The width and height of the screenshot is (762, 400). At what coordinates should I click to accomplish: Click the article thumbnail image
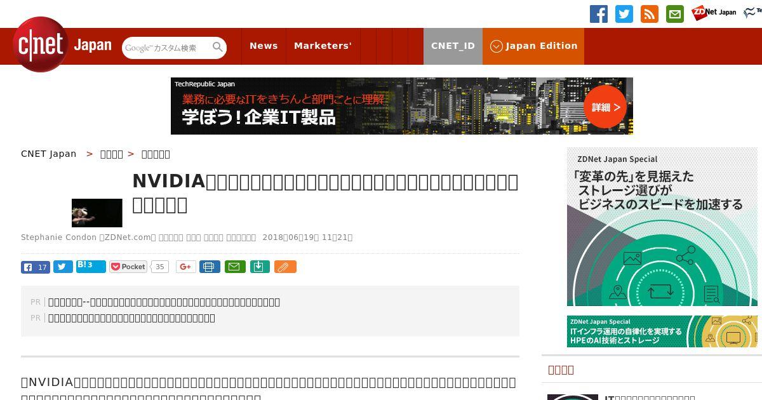(x=97, y=213)
